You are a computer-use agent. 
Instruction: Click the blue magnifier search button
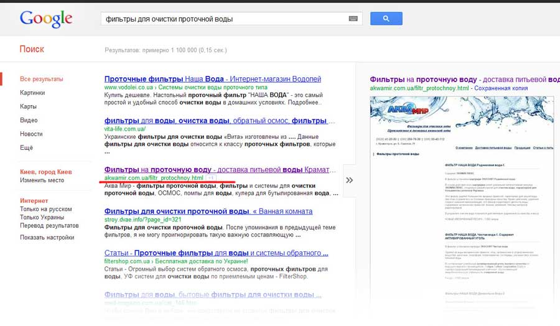click(x=386, y=19)
